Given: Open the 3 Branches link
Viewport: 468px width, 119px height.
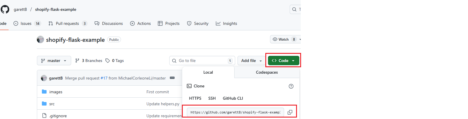Looking at the screenshot, I should pos(89,61).
